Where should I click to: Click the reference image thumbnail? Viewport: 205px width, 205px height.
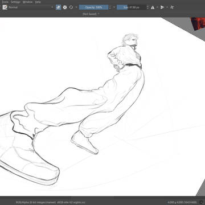coord(198,23)
